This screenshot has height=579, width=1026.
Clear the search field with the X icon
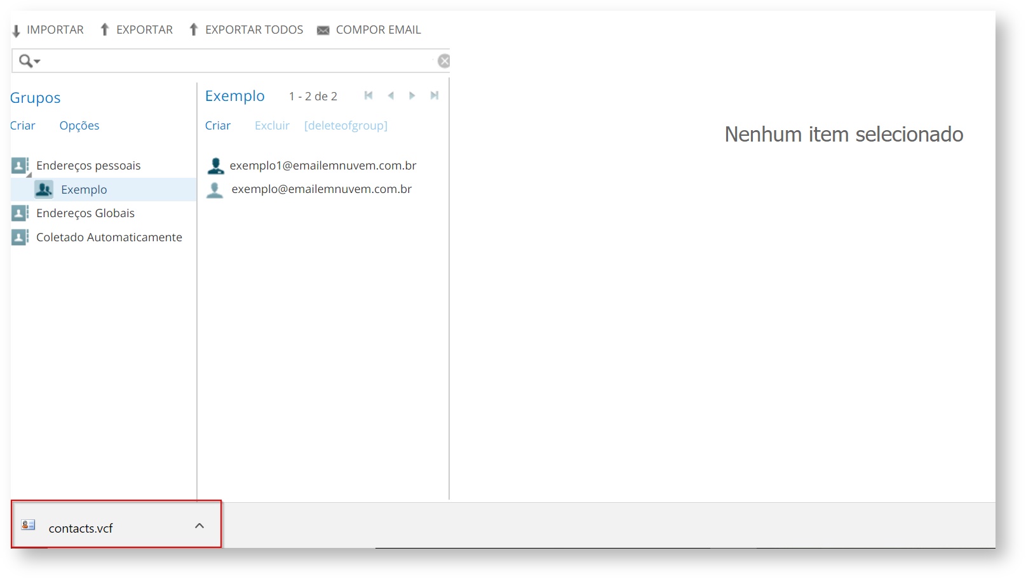pos(443,61)
